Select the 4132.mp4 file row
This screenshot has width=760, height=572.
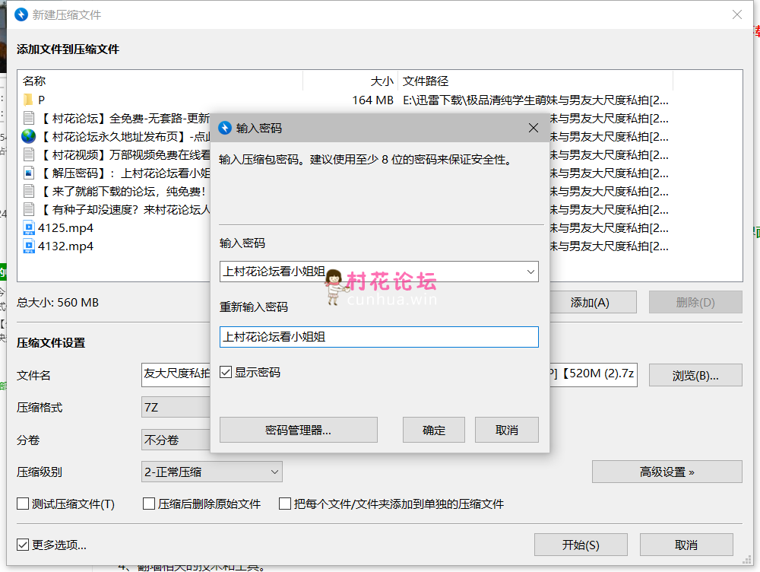coord(65,246)
